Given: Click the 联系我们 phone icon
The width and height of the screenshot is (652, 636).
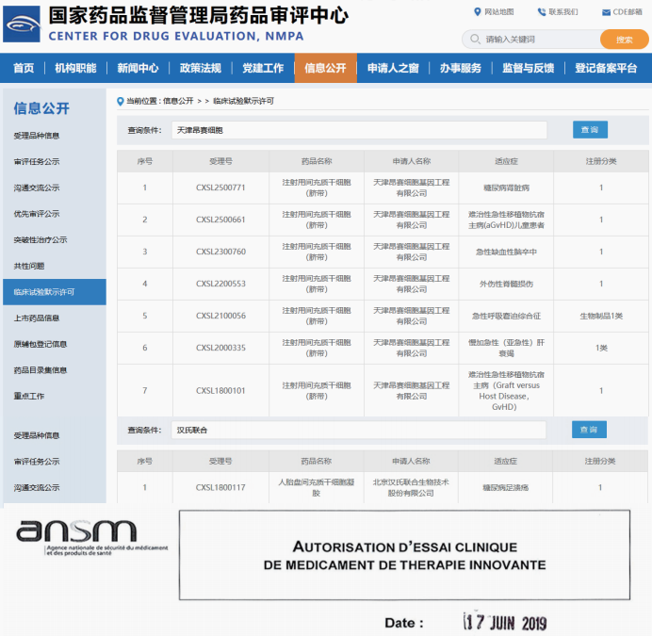Looking at the screenshot, I should click(542, 12).
